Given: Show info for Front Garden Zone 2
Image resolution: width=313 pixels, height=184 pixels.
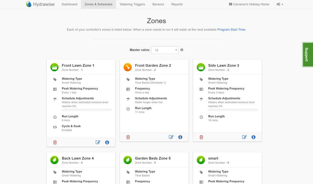Looking at the screenshot, I should [x=180, y=137].
